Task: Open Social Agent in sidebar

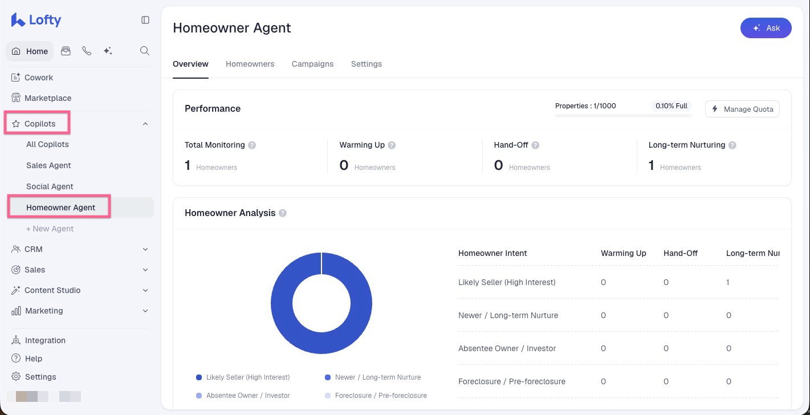Action: point(50,186)
